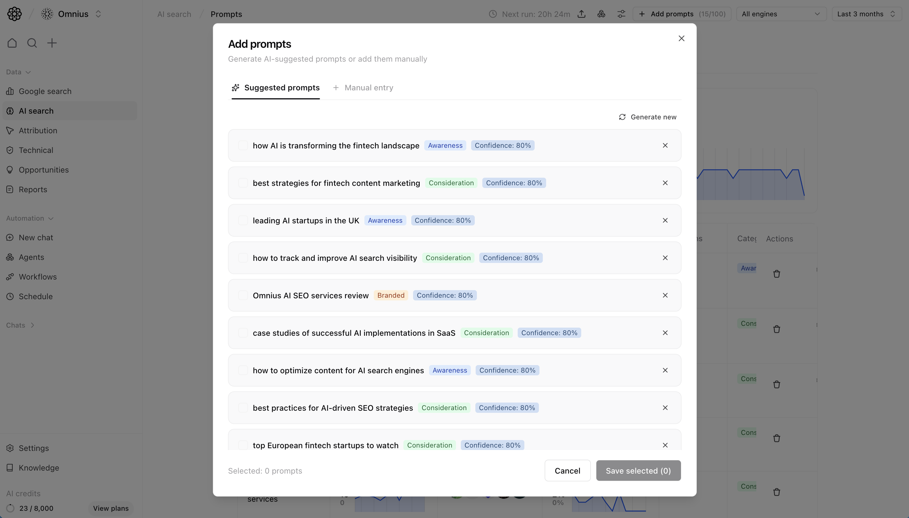Click the search magnifier icon in sidebar
This screenshot has height=518, width=909.
tap(32, 43)
